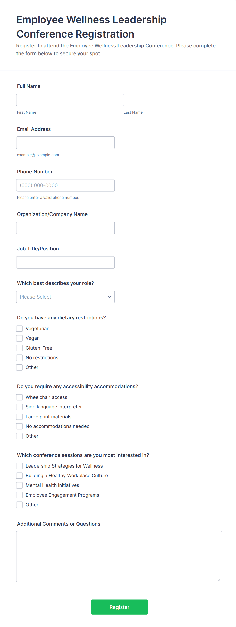Check the Vegetarian dietary restriction
Image resolution: width=236 pixels, height=627 pixels.
[19, 328]
